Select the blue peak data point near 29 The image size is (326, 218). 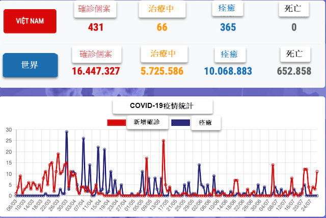click(67, 132)
